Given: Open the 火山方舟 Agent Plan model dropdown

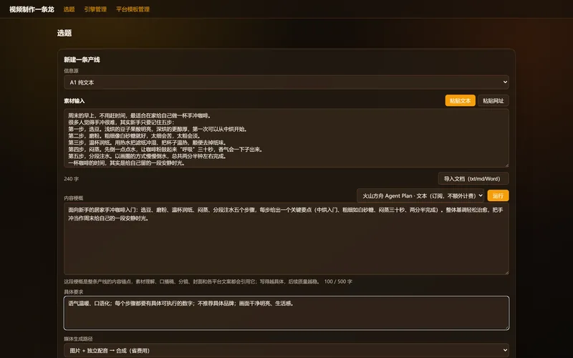Looking at the screenshot, I should click(x=420, y=195).
